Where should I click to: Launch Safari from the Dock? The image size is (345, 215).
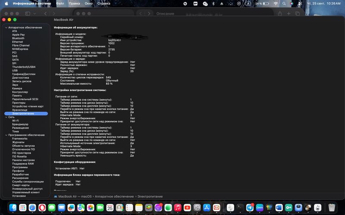pos(32,207)
